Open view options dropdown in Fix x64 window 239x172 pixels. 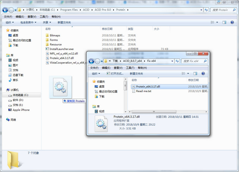click(188, 74)
